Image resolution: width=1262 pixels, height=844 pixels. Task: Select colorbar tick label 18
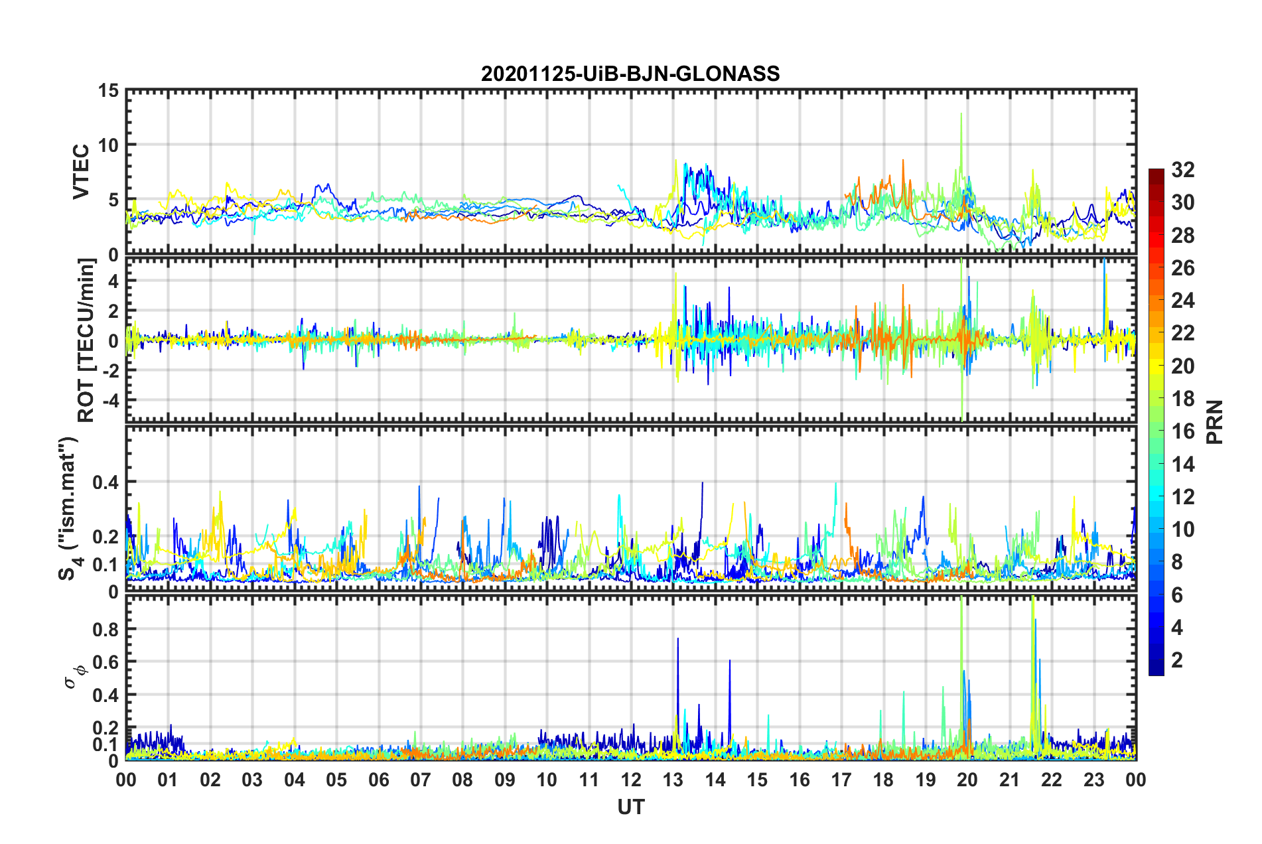point(1183,399)
